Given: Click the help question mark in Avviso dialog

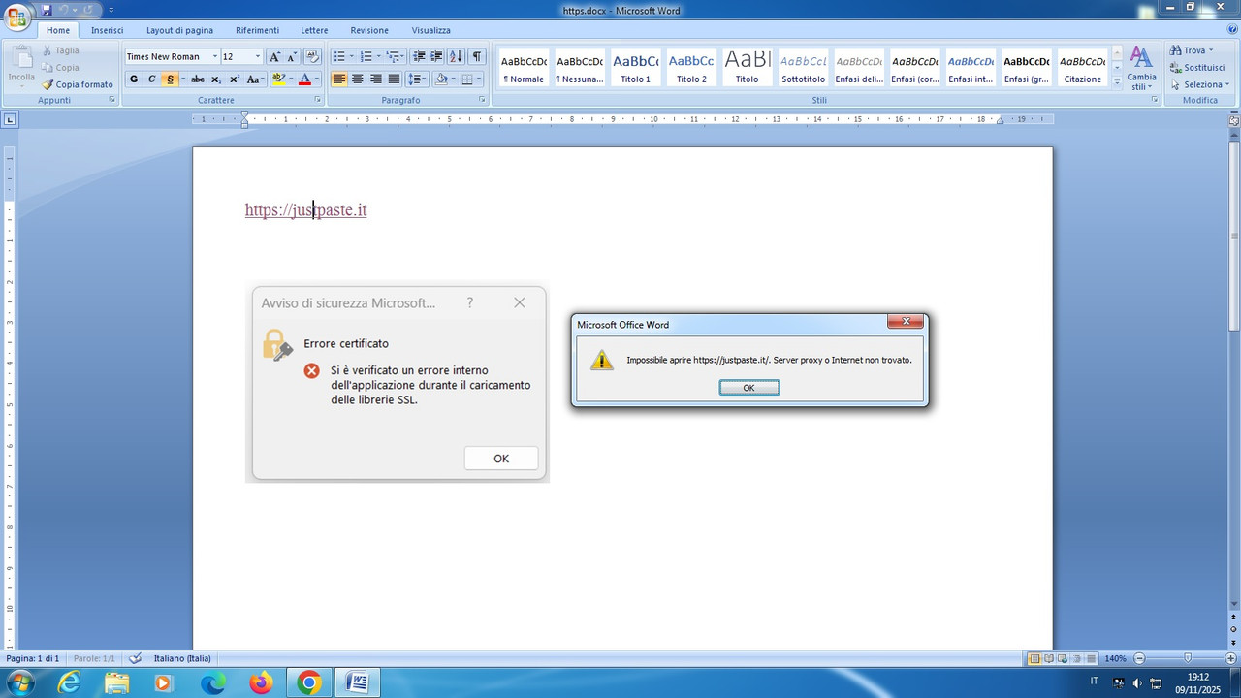Looking at the screenshot, I should click(x=470, y=302).
